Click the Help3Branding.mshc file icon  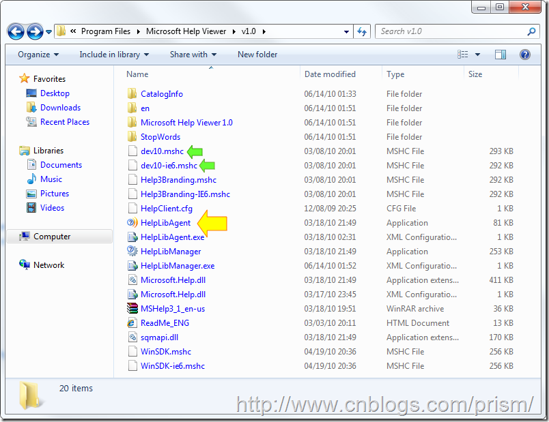(x=132, y=179)
